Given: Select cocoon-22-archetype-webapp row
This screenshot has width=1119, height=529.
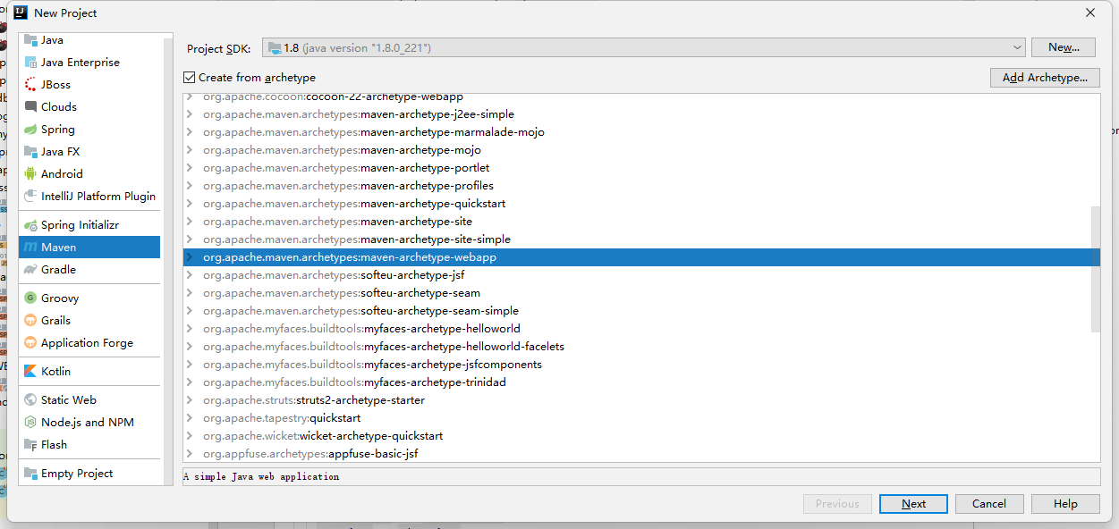Looking at the screenshot, I should point(641,97).
